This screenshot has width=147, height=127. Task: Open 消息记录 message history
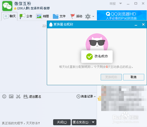(87, 96)
